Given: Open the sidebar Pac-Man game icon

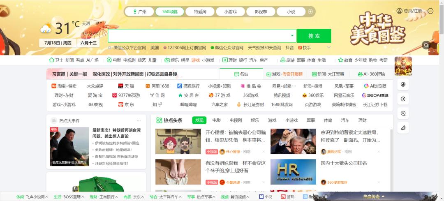Looking at the screenshot, I should (403, 99).
